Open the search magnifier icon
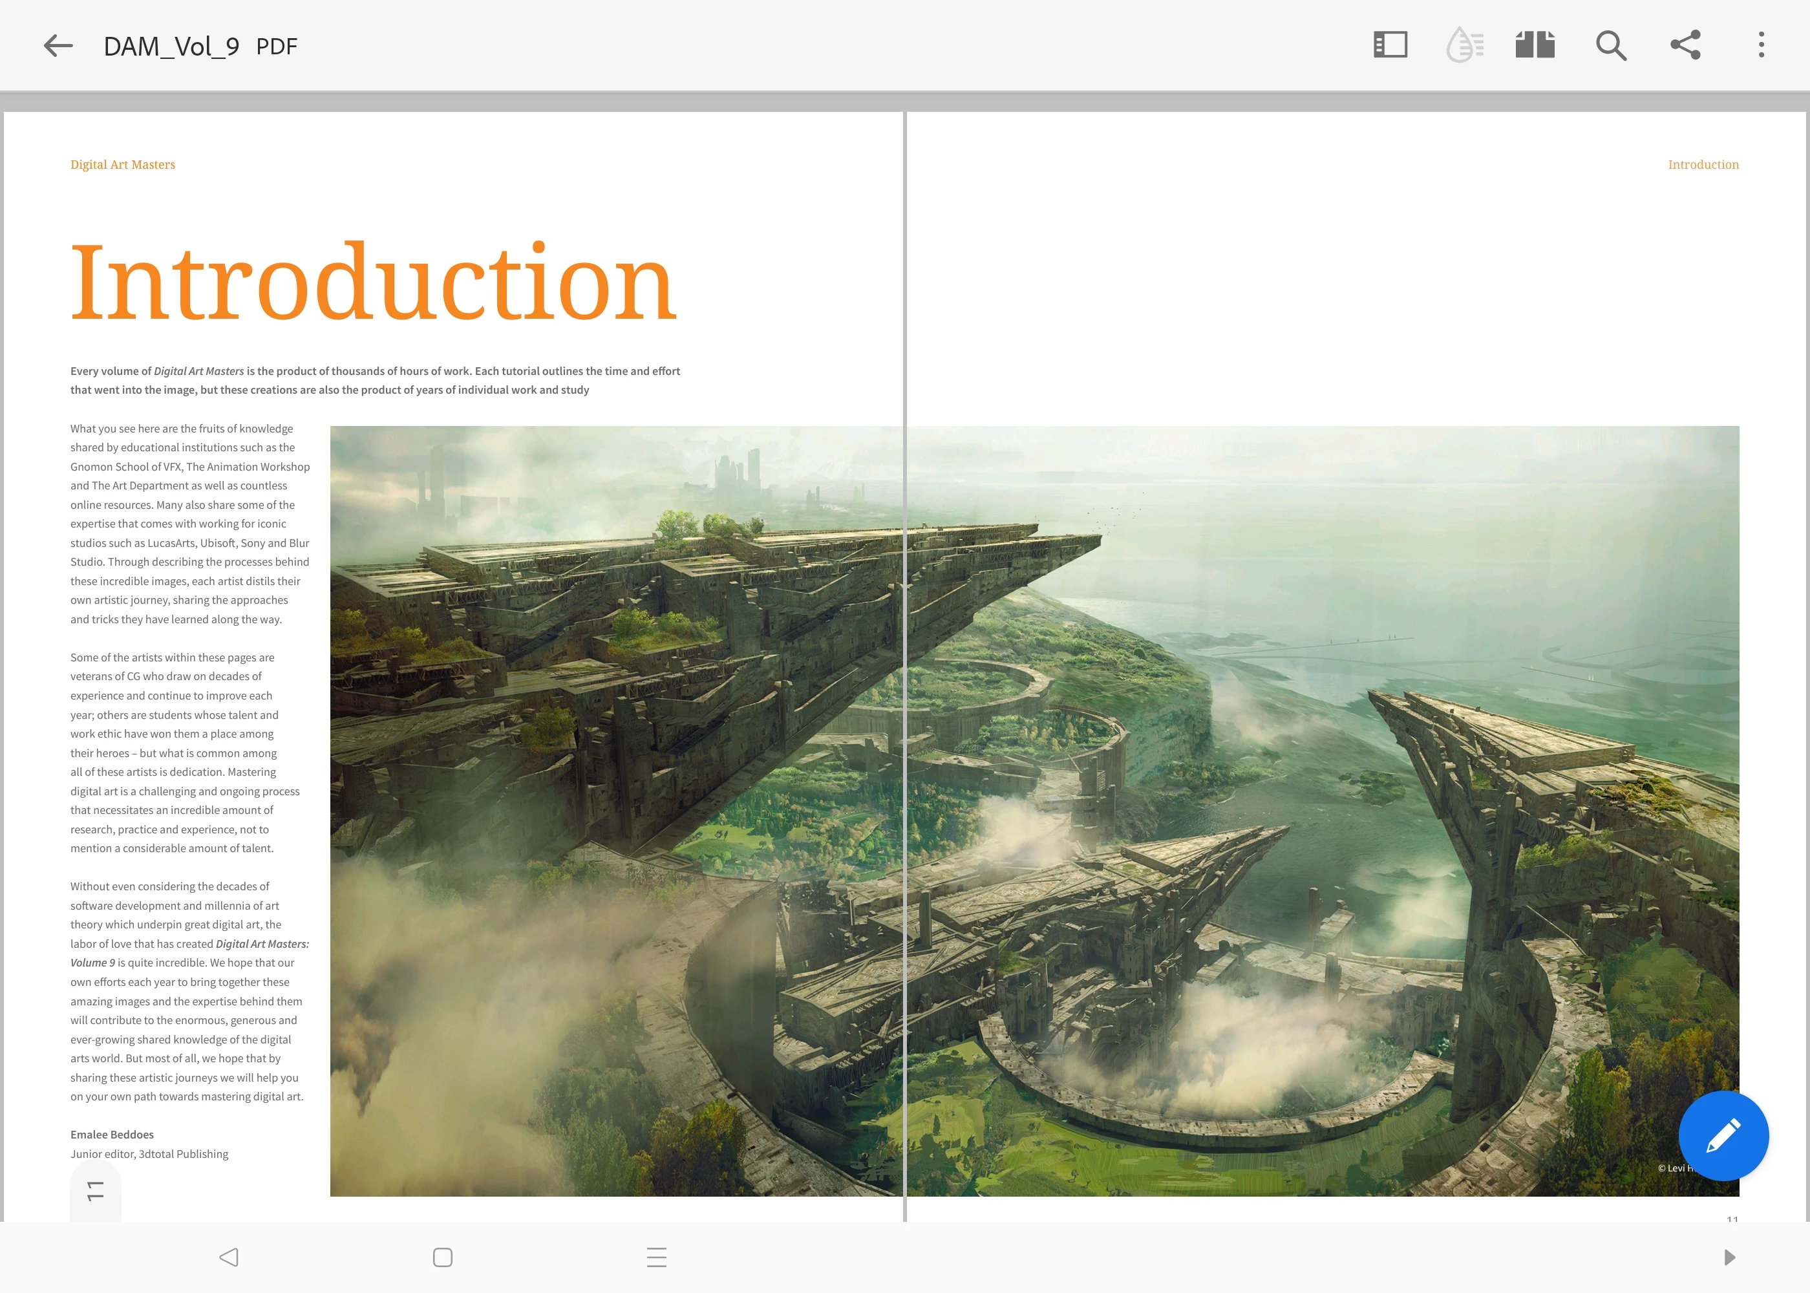This screenshot has height=1293, width=1810. (1610, 45)
